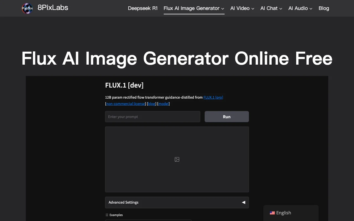
Task: Click the blog hyperlink in the description
Action: (152, 104)
